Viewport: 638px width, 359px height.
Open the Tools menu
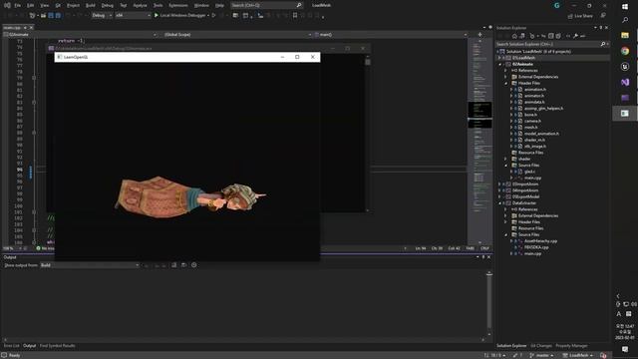click(x=158, y=5)
